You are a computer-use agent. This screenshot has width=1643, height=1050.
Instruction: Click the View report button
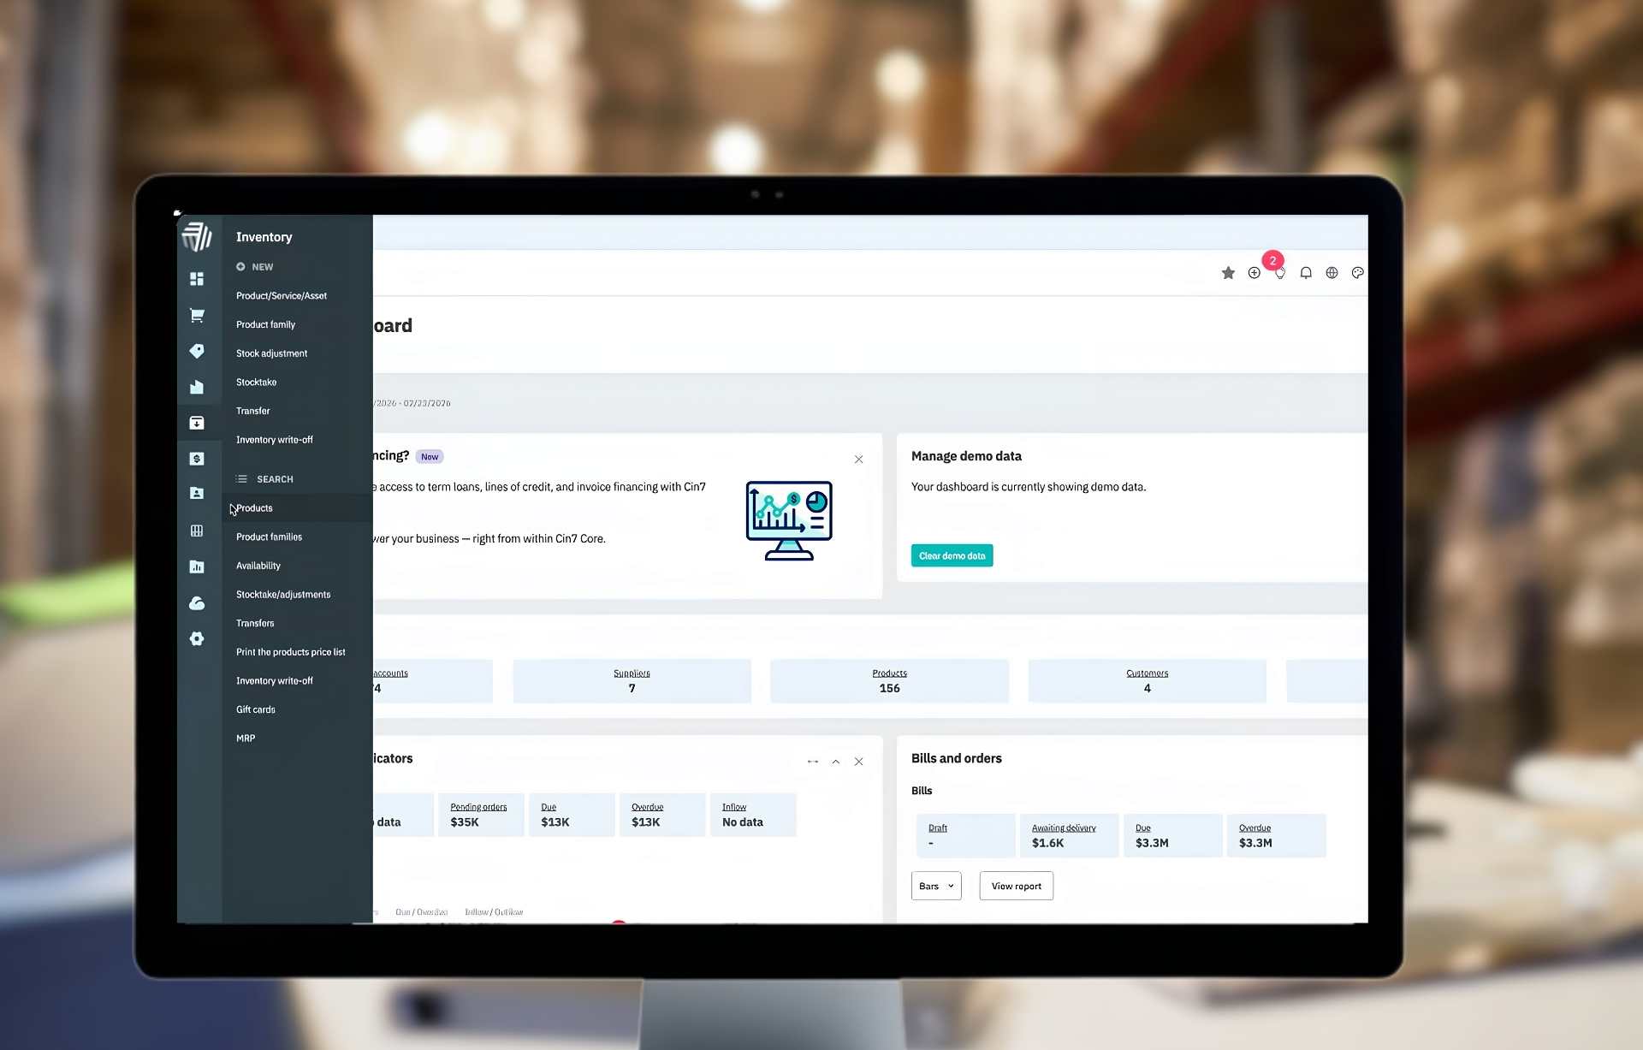coord(1016,886)
